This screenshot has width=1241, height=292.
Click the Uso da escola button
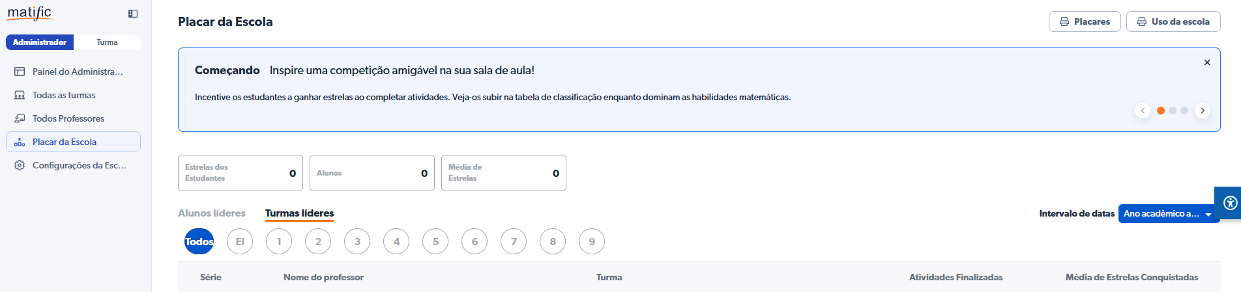(1173, 21)
